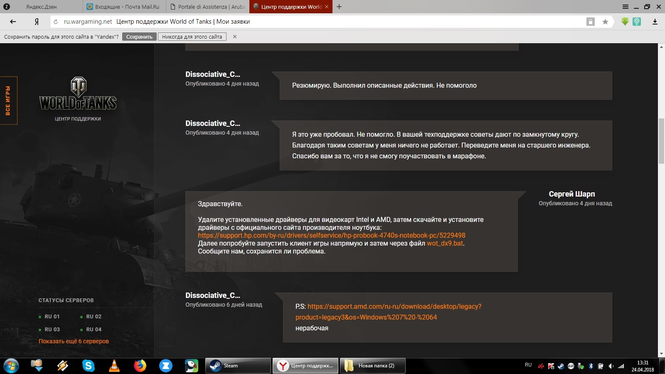Screen dimensions: 665x374
Task: Click the RU 02 server status
Action: click(x=91, y=317)
